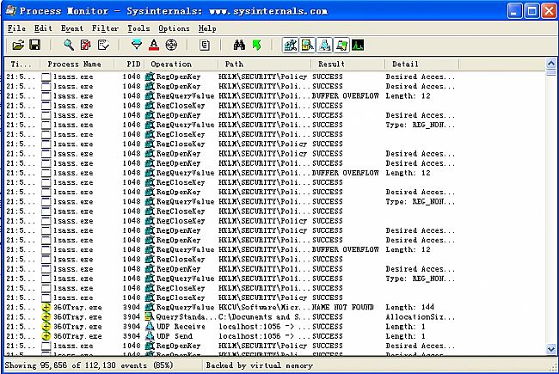Image resolution: width=559 pixels, height=374 pixels.
Task: Click the Result column header
Action: 347,64
